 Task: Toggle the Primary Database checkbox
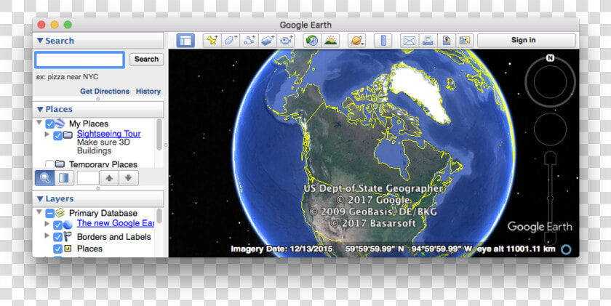click(49, 214)
